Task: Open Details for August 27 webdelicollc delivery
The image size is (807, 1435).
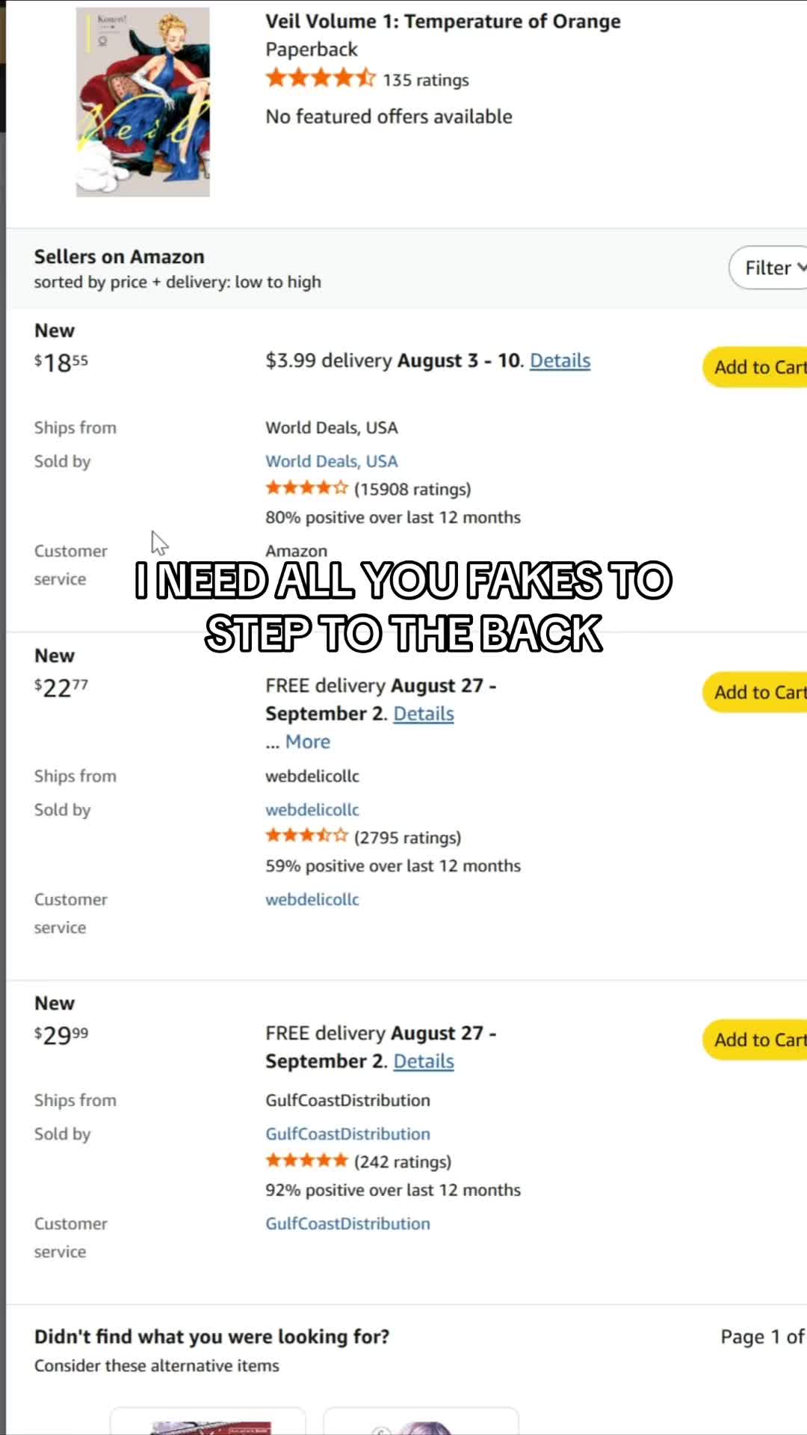Action: pyautogui.click(x=424, y=714)
